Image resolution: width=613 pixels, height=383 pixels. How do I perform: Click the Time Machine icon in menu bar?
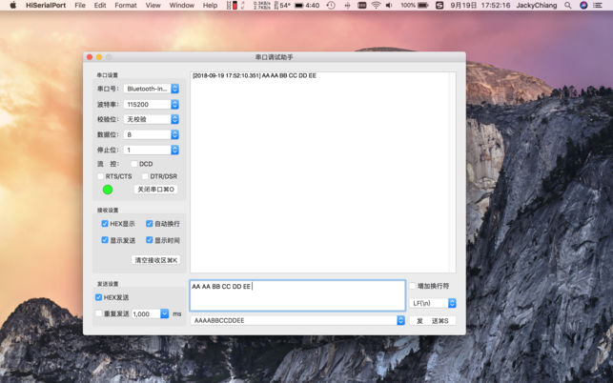pyautogui.click(x=331, y=6)
